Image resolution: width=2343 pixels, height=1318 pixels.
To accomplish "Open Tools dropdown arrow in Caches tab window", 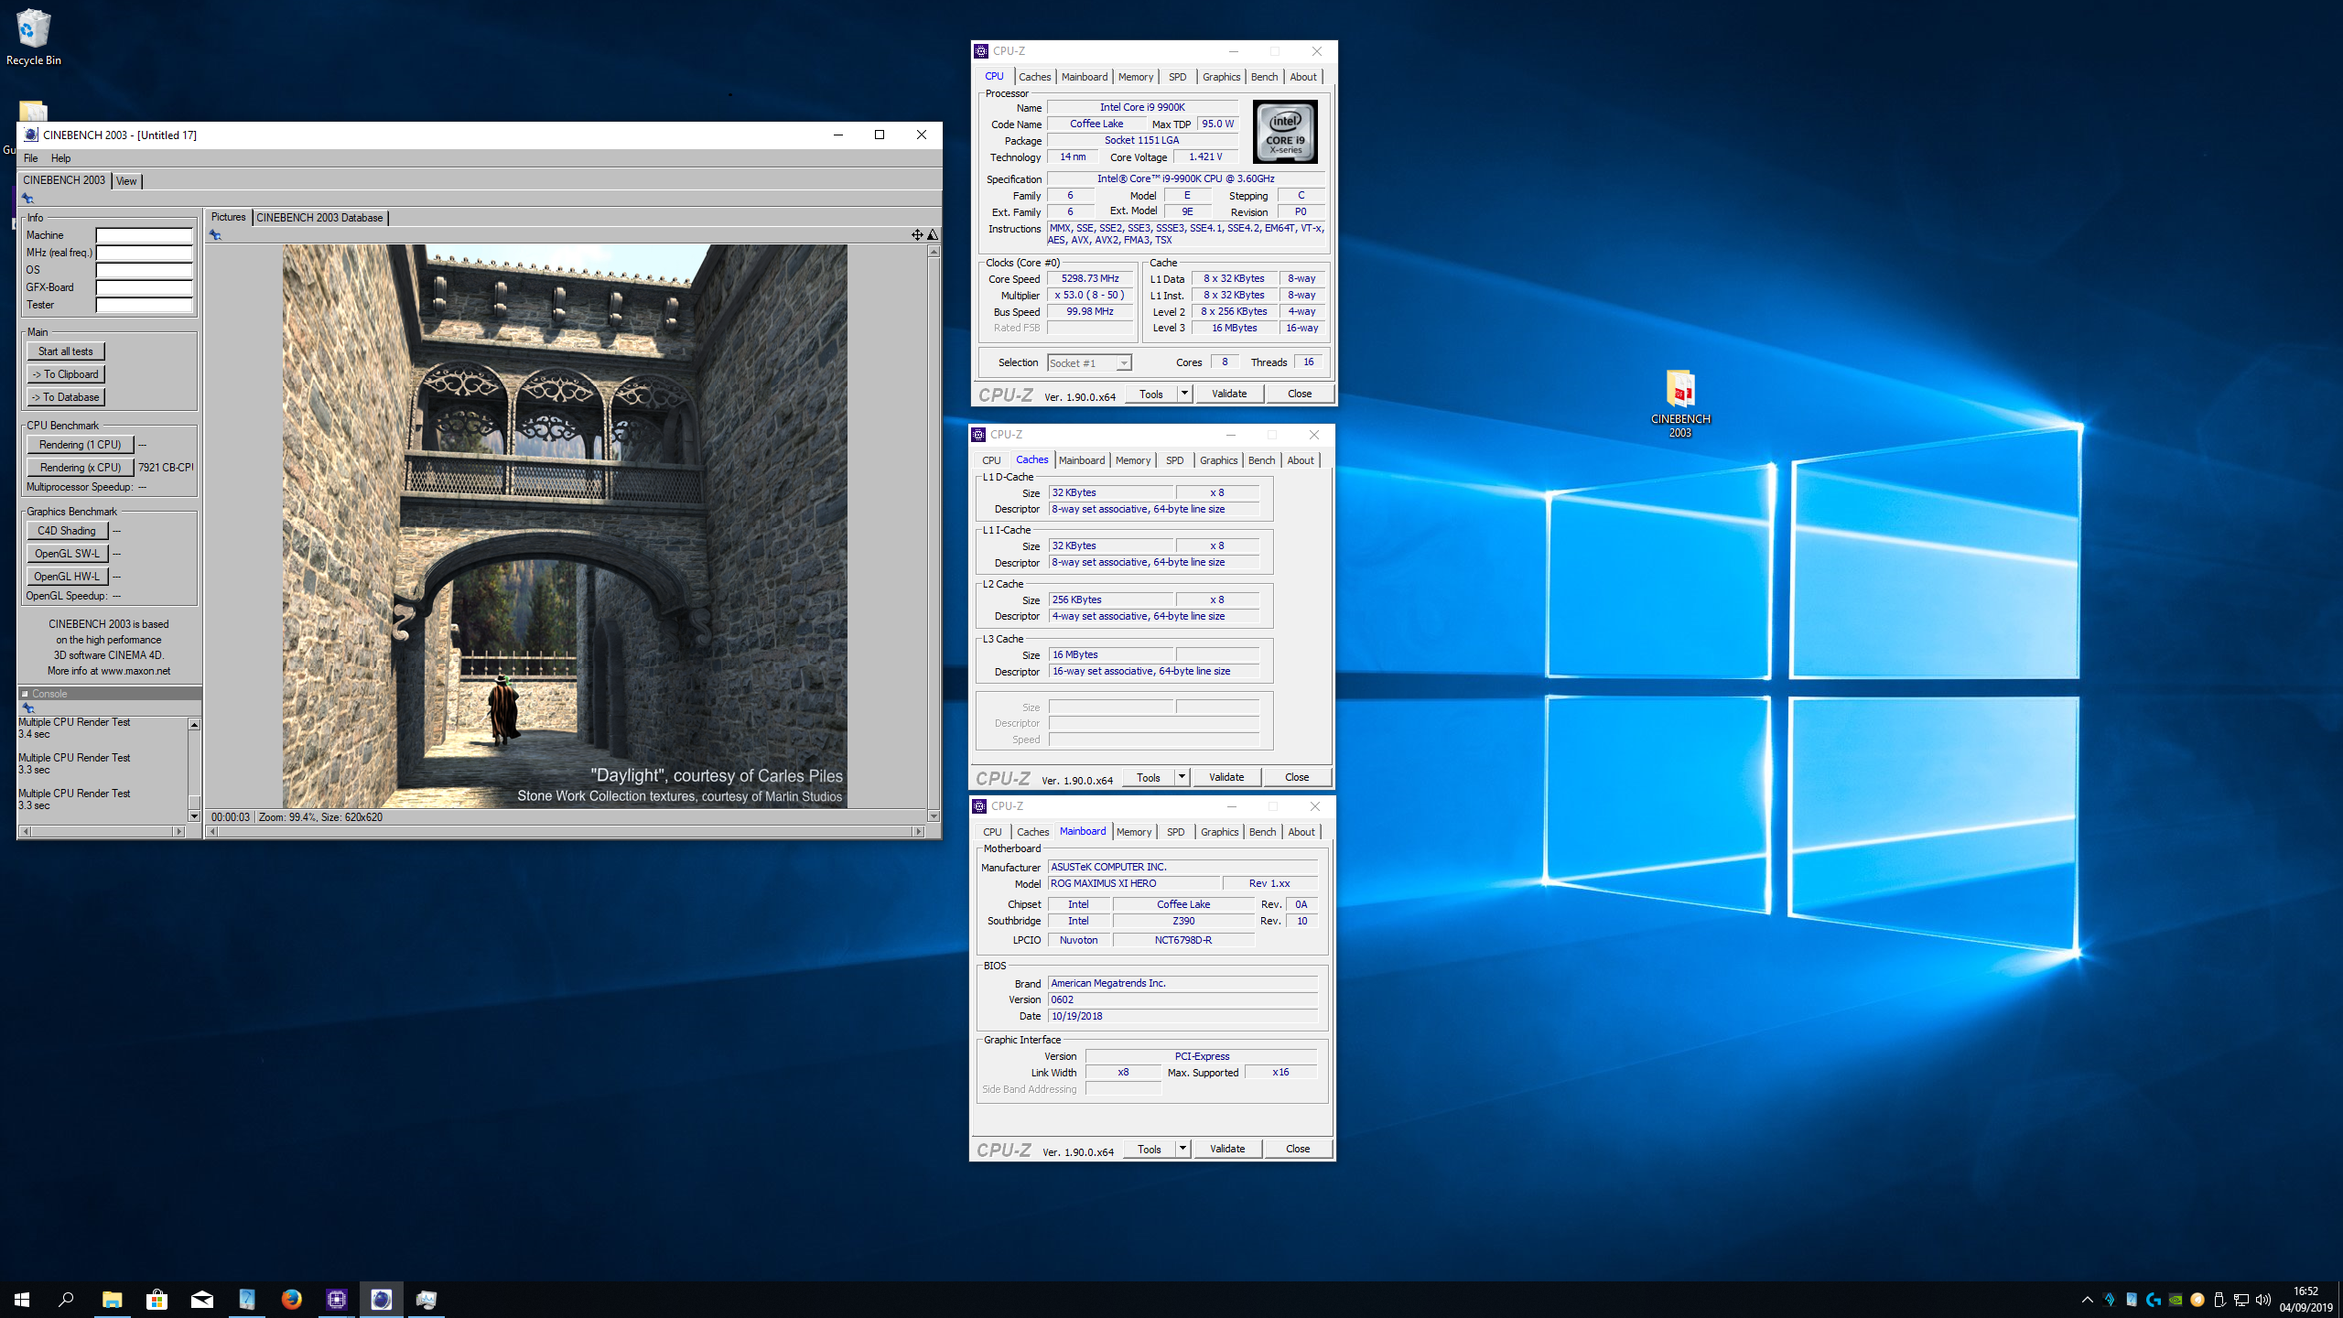I will (1182, 777).
